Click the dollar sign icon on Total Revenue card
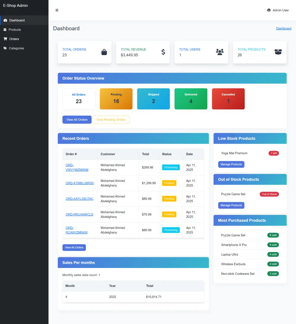The image size is (296, 324). [x=163, y=52]
